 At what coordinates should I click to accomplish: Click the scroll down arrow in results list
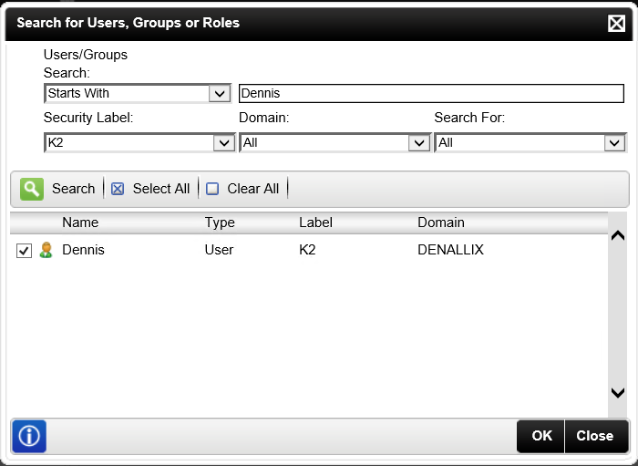coord(618,393)
